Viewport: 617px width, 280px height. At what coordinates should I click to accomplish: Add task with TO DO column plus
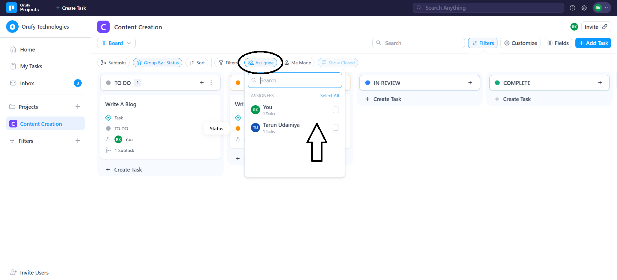[x=202, y=83]
